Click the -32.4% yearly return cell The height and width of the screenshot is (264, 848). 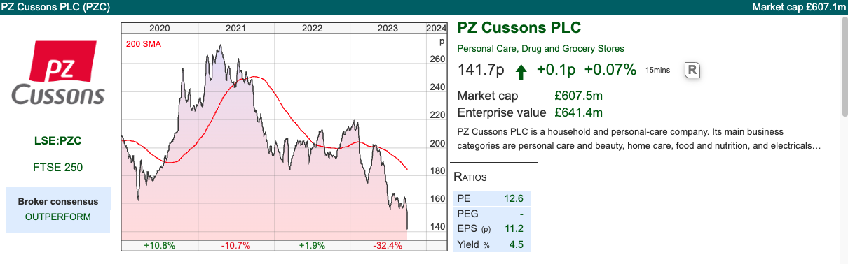click(x=388, y=245)
